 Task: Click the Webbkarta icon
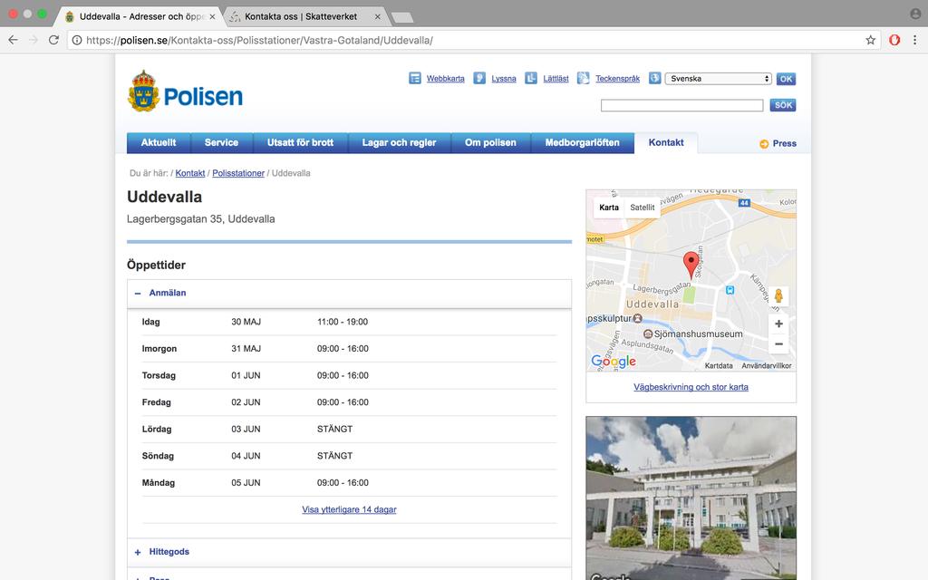tap(415, 78)
